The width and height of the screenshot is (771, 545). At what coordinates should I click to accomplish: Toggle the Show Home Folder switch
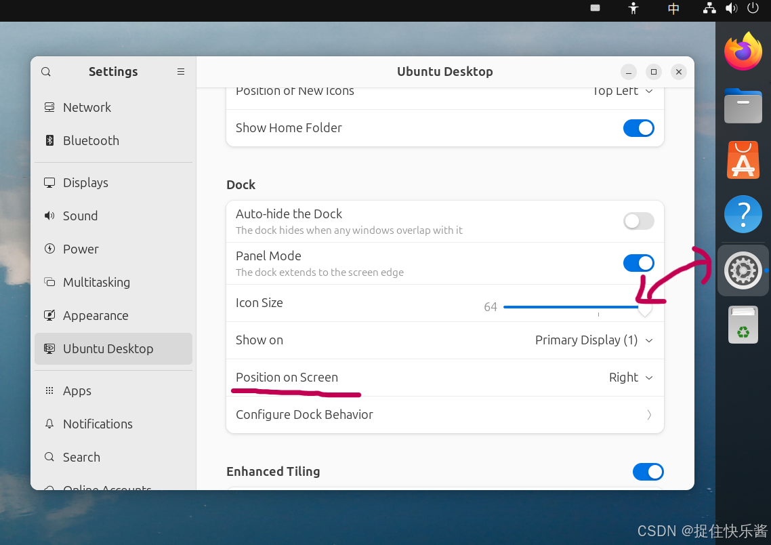(638, 128)
